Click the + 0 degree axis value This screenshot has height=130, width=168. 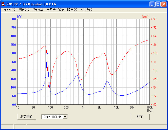pos(154,62)
